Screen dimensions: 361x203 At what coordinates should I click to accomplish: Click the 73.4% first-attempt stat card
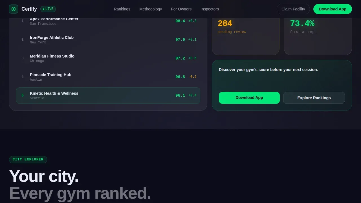coord(318,37)
